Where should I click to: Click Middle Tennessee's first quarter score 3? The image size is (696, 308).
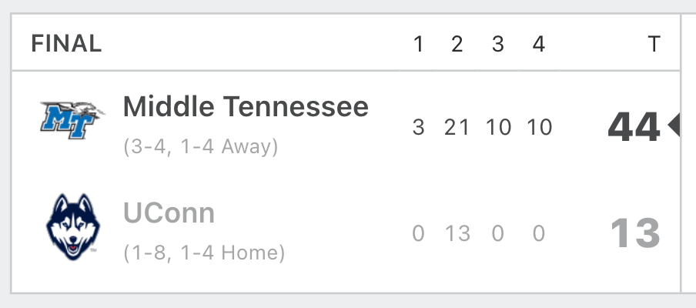tap(418, 127)
